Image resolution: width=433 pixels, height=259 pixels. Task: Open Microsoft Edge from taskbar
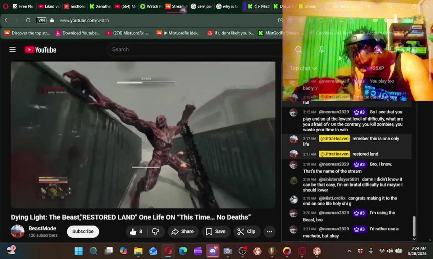point(183,251)
